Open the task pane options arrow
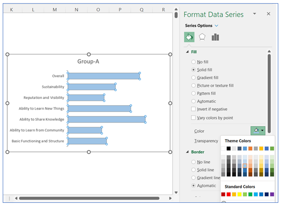This screenshot has width=281, height=206. click(254, 14)
